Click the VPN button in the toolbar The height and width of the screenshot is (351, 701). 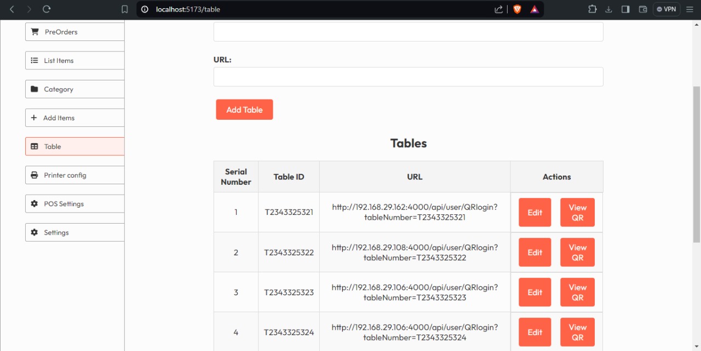666,9
